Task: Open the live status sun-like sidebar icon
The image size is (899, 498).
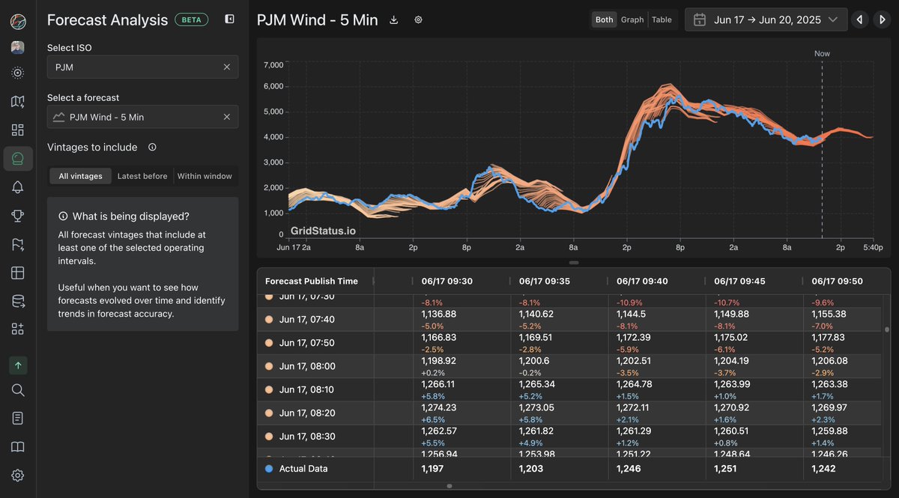Action: pyautogui.click(x=18, y=73)
